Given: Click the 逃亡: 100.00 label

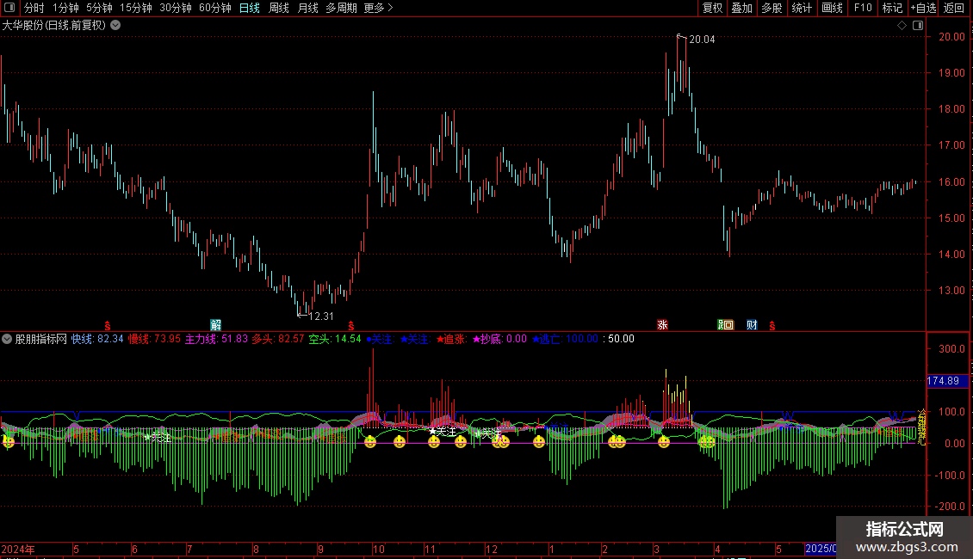Looking at the screenshot, I should 566,339.
